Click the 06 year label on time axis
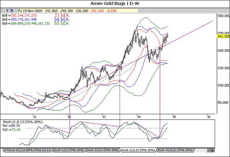 pos(209,117)
